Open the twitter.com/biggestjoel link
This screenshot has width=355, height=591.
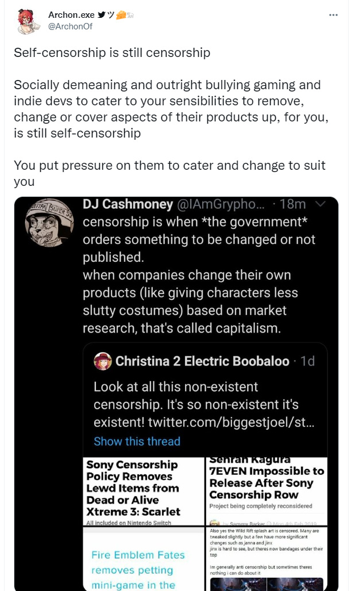tap(231, 422)
